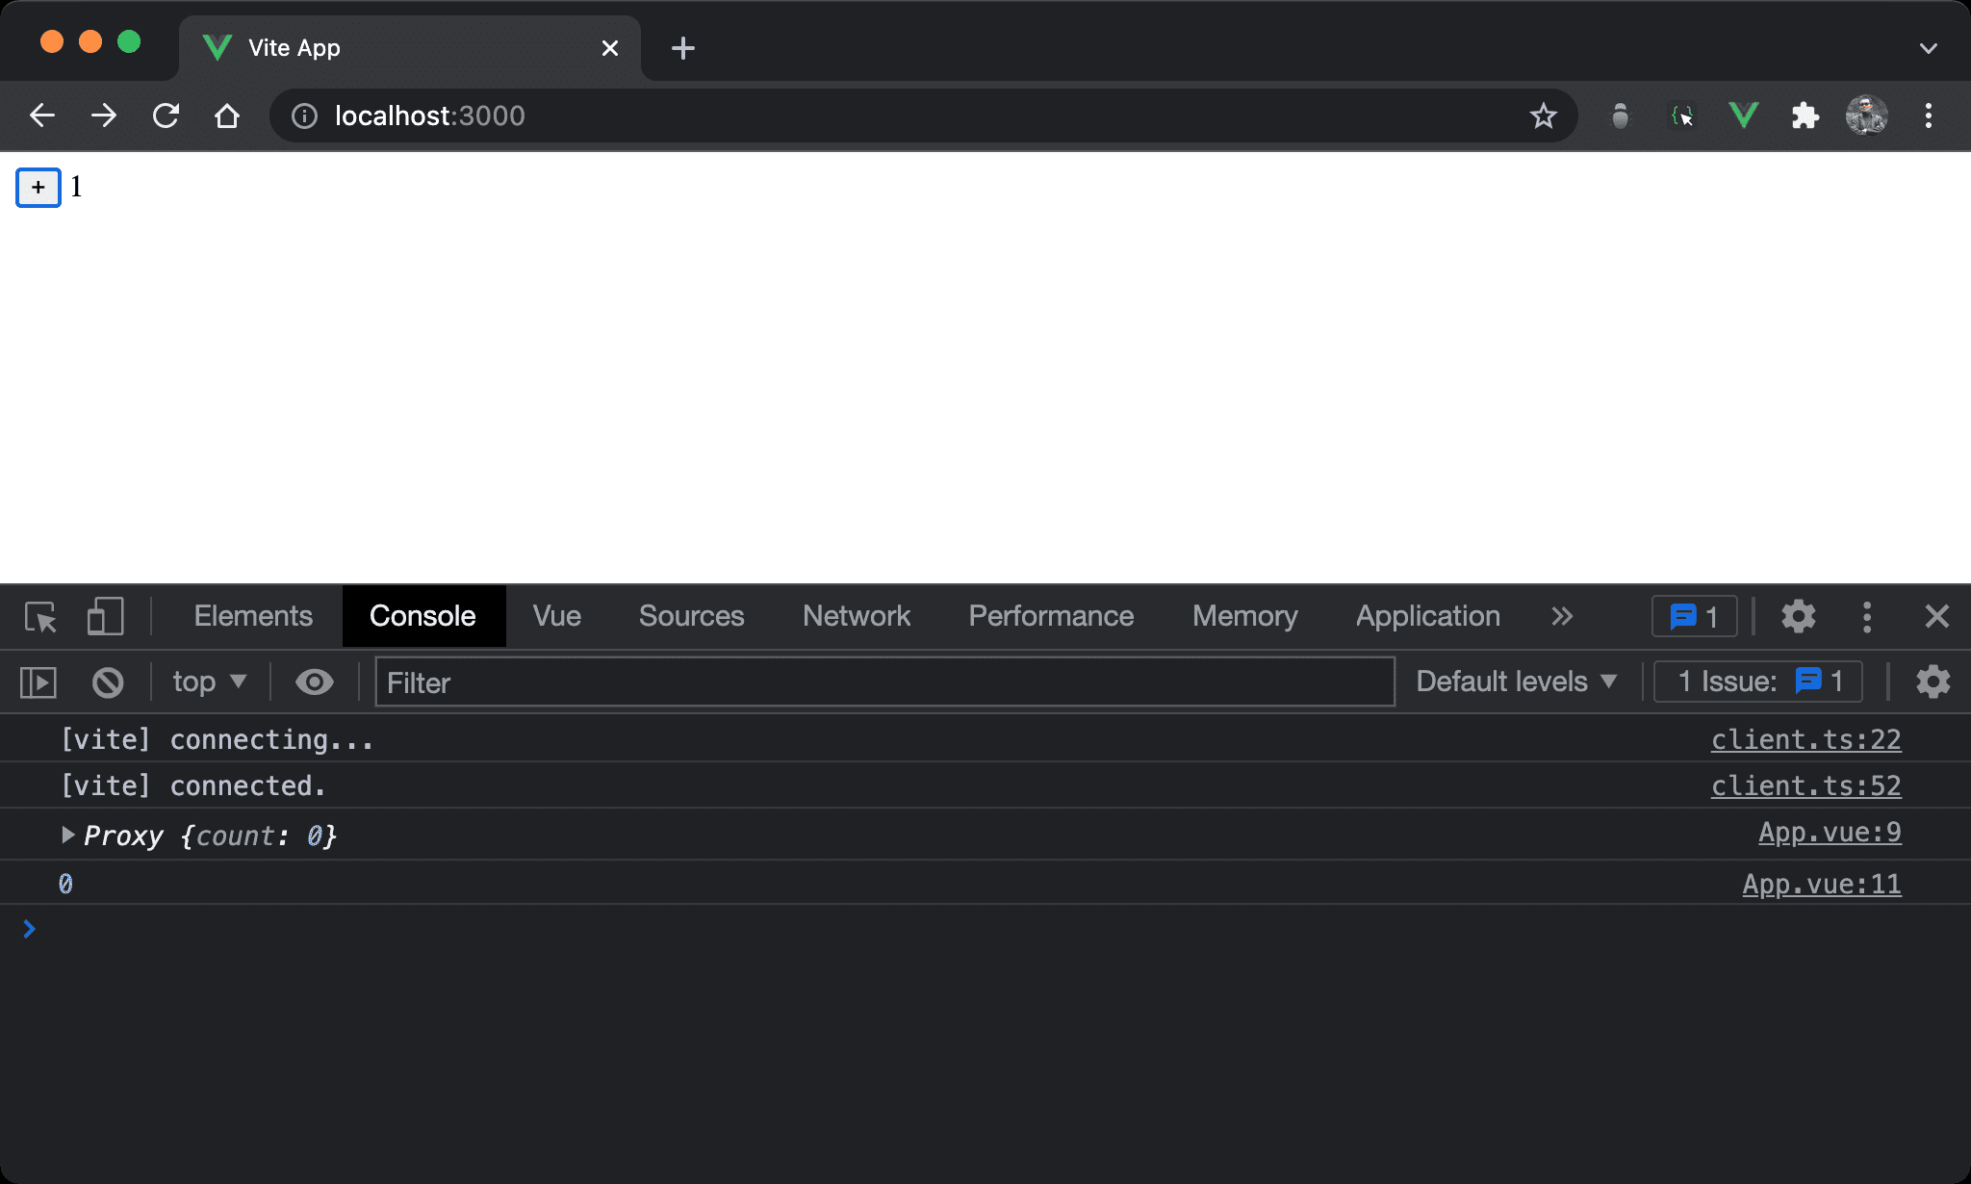The width and height of the screenshot is (1971, 1184).
Task: Click the Vue devtools panel icon
Action: pos(559,615)
